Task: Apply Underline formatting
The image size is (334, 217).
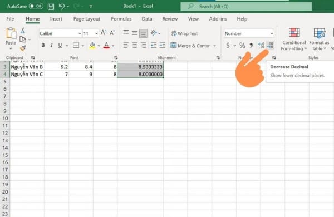Action: coord(60,45)
